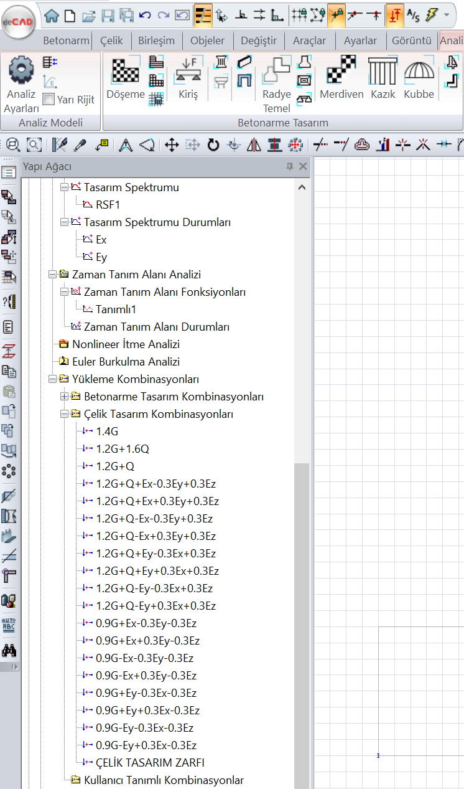This screenshot has width=464, height=789.
Task: Expand Betonarme Tasarım Kombinasyonları node
Action: coord(63,396)
